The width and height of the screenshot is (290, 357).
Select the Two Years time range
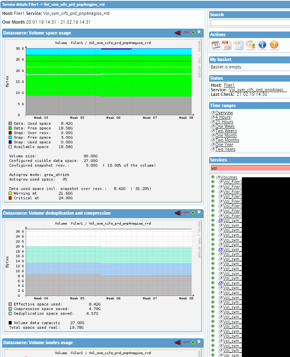[225, 149]
